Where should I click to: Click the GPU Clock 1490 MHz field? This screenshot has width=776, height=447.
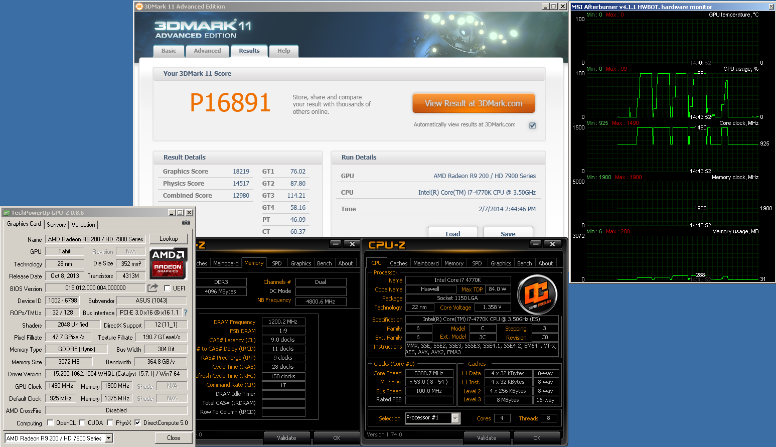click(x=61, y=386)
